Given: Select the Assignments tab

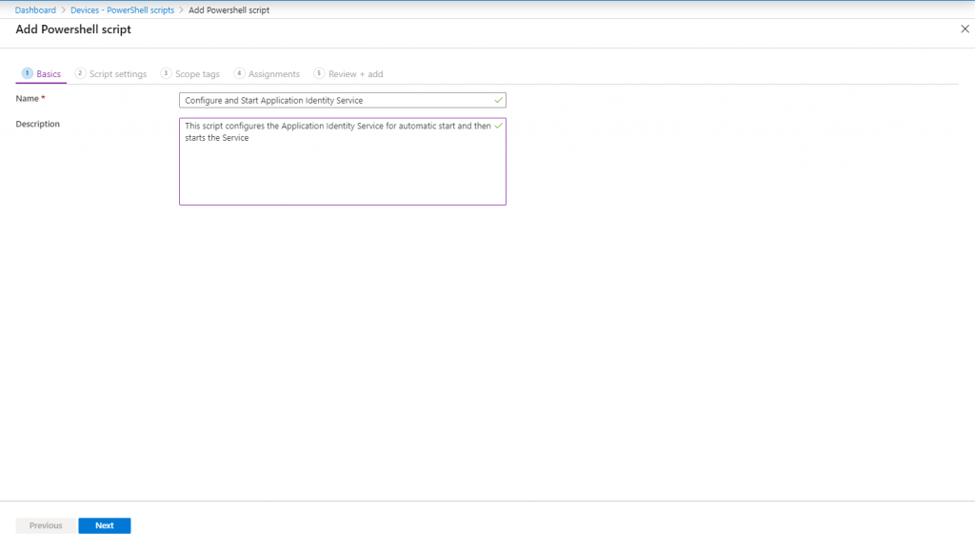Looking at the screenshot, I should (x=274, y=74).
